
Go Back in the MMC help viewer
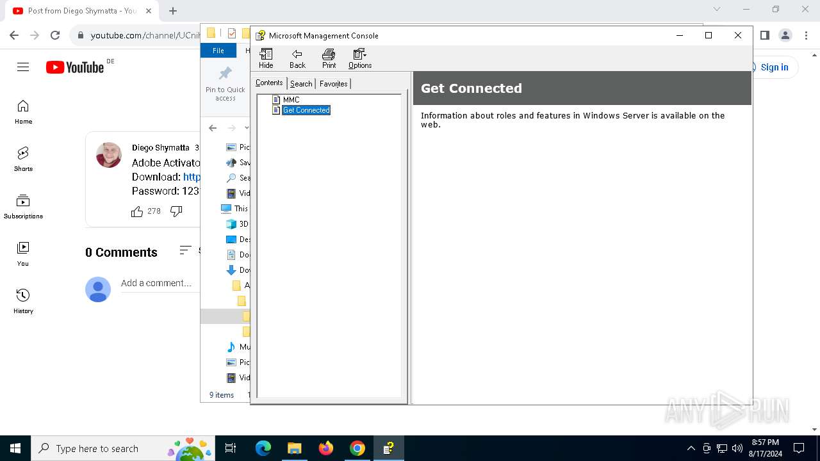point(297,58)
